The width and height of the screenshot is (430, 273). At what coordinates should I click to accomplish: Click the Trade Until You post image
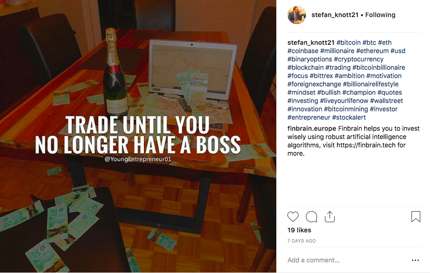pos(138,136)
